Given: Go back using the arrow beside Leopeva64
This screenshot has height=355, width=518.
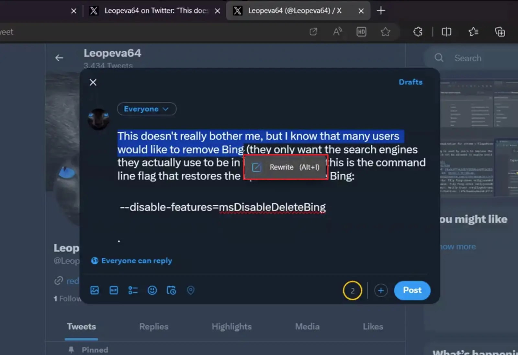Looking at the screenshot, I should click(59, 58).
